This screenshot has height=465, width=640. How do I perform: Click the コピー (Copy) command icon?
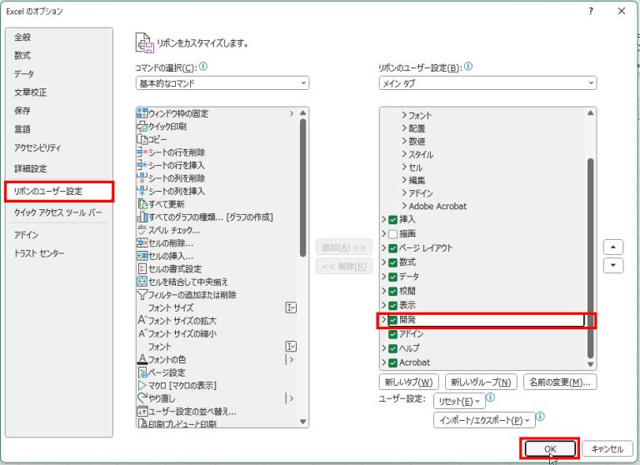(x=142, y=140)
